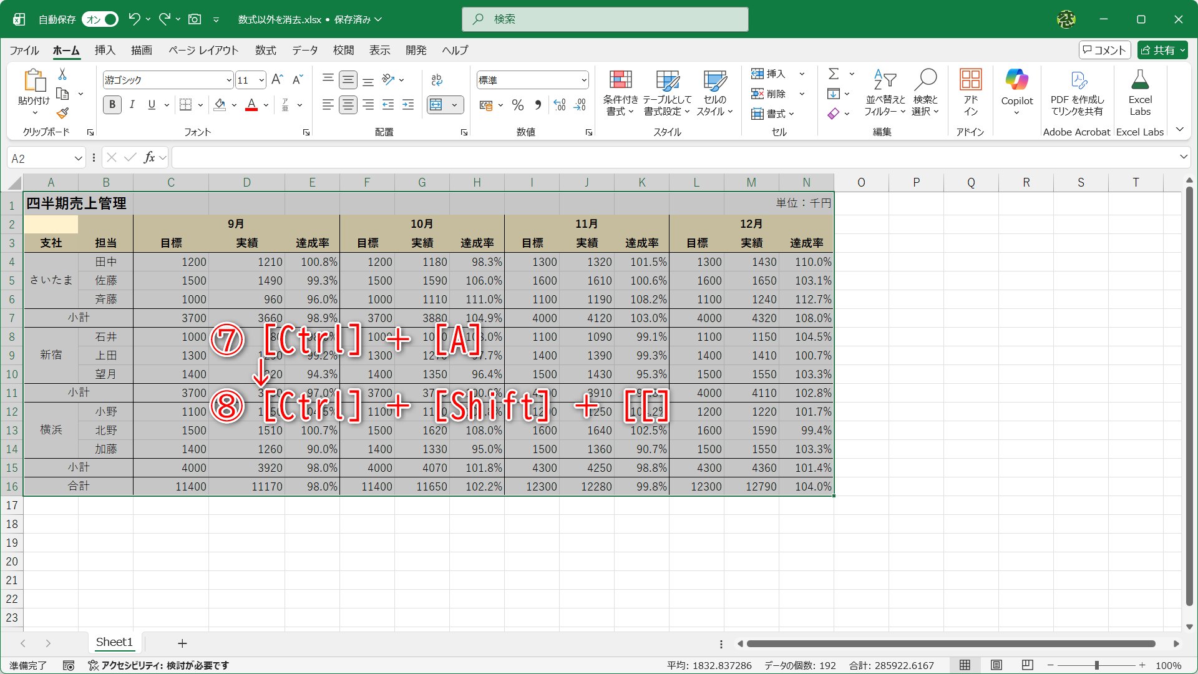Toggle italic formatting
1198x674 pixels.
point(132,105)
